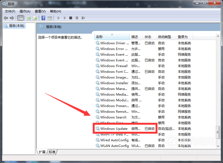
Task: Click gear icon of Windows Font C... service
Action: pos(98,72)
